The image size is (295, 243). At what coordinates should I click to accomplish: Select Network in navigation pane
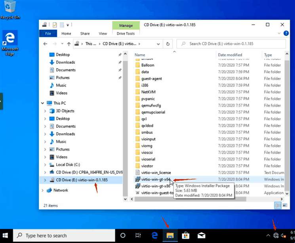61,190
